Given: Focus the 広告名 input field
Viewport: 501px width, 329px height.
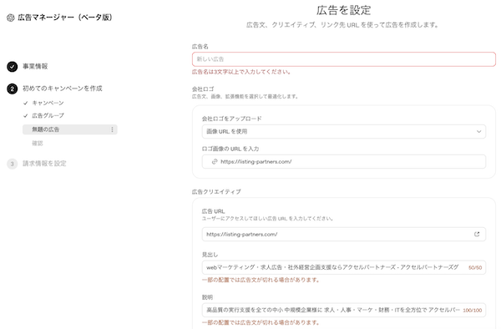Looking at the screenshot, I should (344, 59).
